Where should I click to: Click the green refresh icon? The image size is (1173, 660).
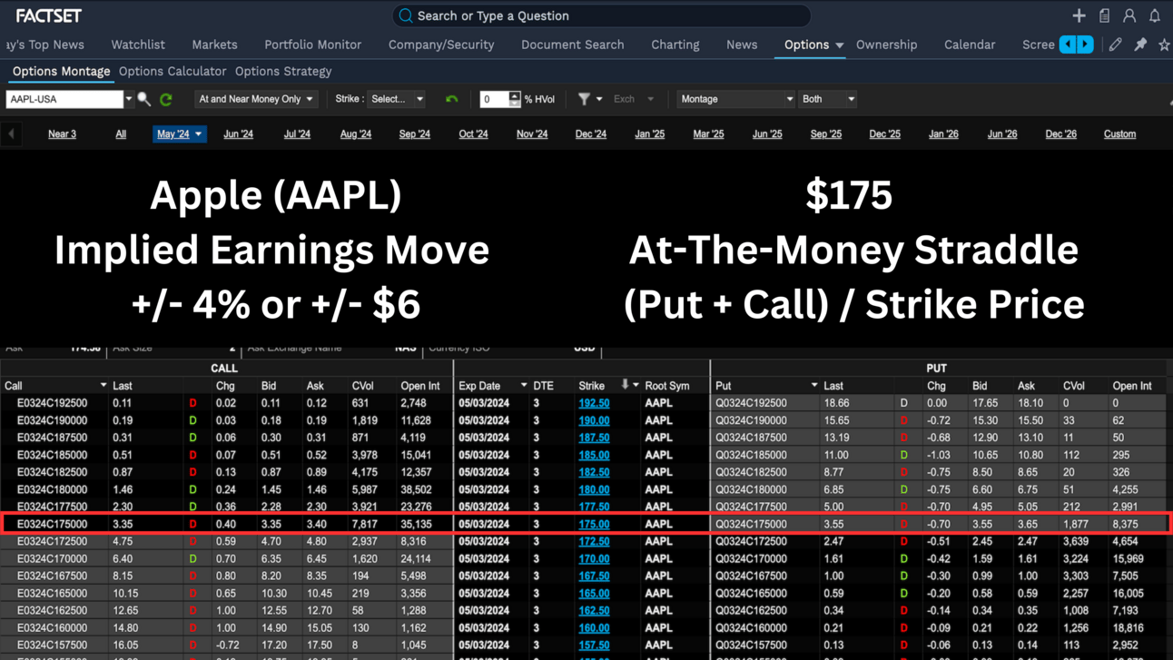pyautogui.click(x=166, y=99)
